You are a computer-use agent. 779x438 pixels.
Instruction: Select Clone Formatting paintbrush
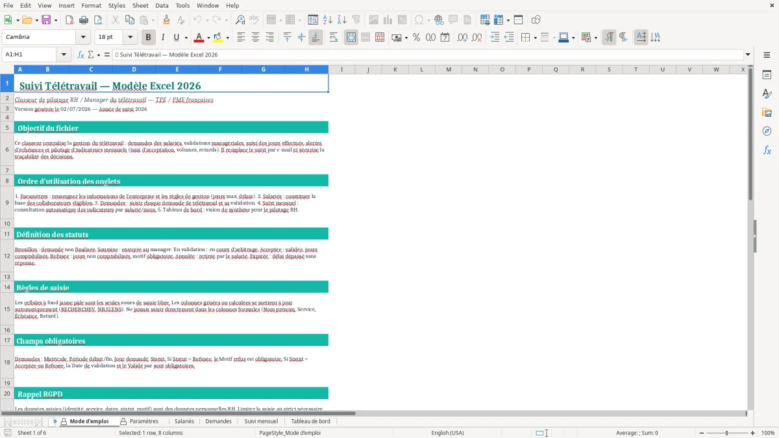[166, 20]
